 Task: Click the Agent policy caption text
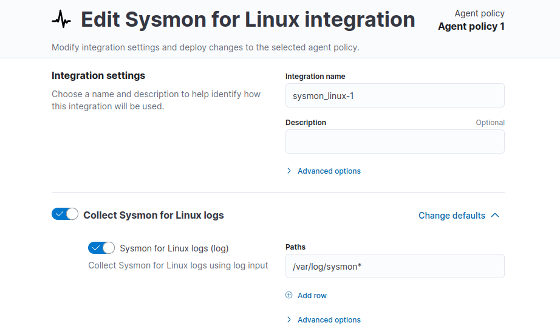pyautogui.click(x=479, y=13)
